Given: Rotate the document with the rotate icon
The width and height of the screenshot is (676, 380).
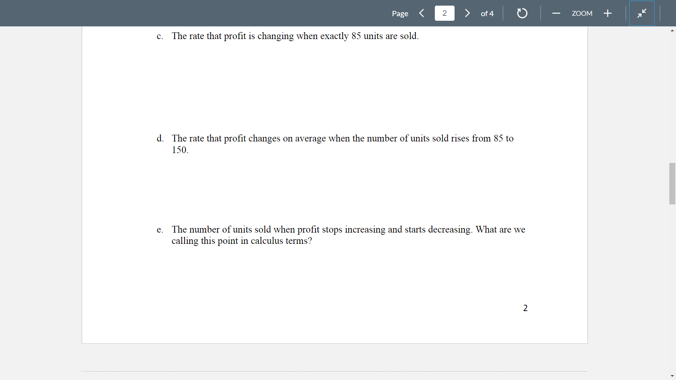Looking at the screenshot, I should [521, 13].
